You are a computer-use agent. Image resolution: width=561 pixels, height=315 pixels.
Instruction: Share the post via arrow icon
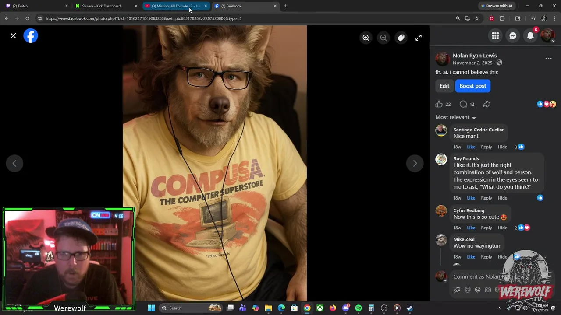point(487,104)
